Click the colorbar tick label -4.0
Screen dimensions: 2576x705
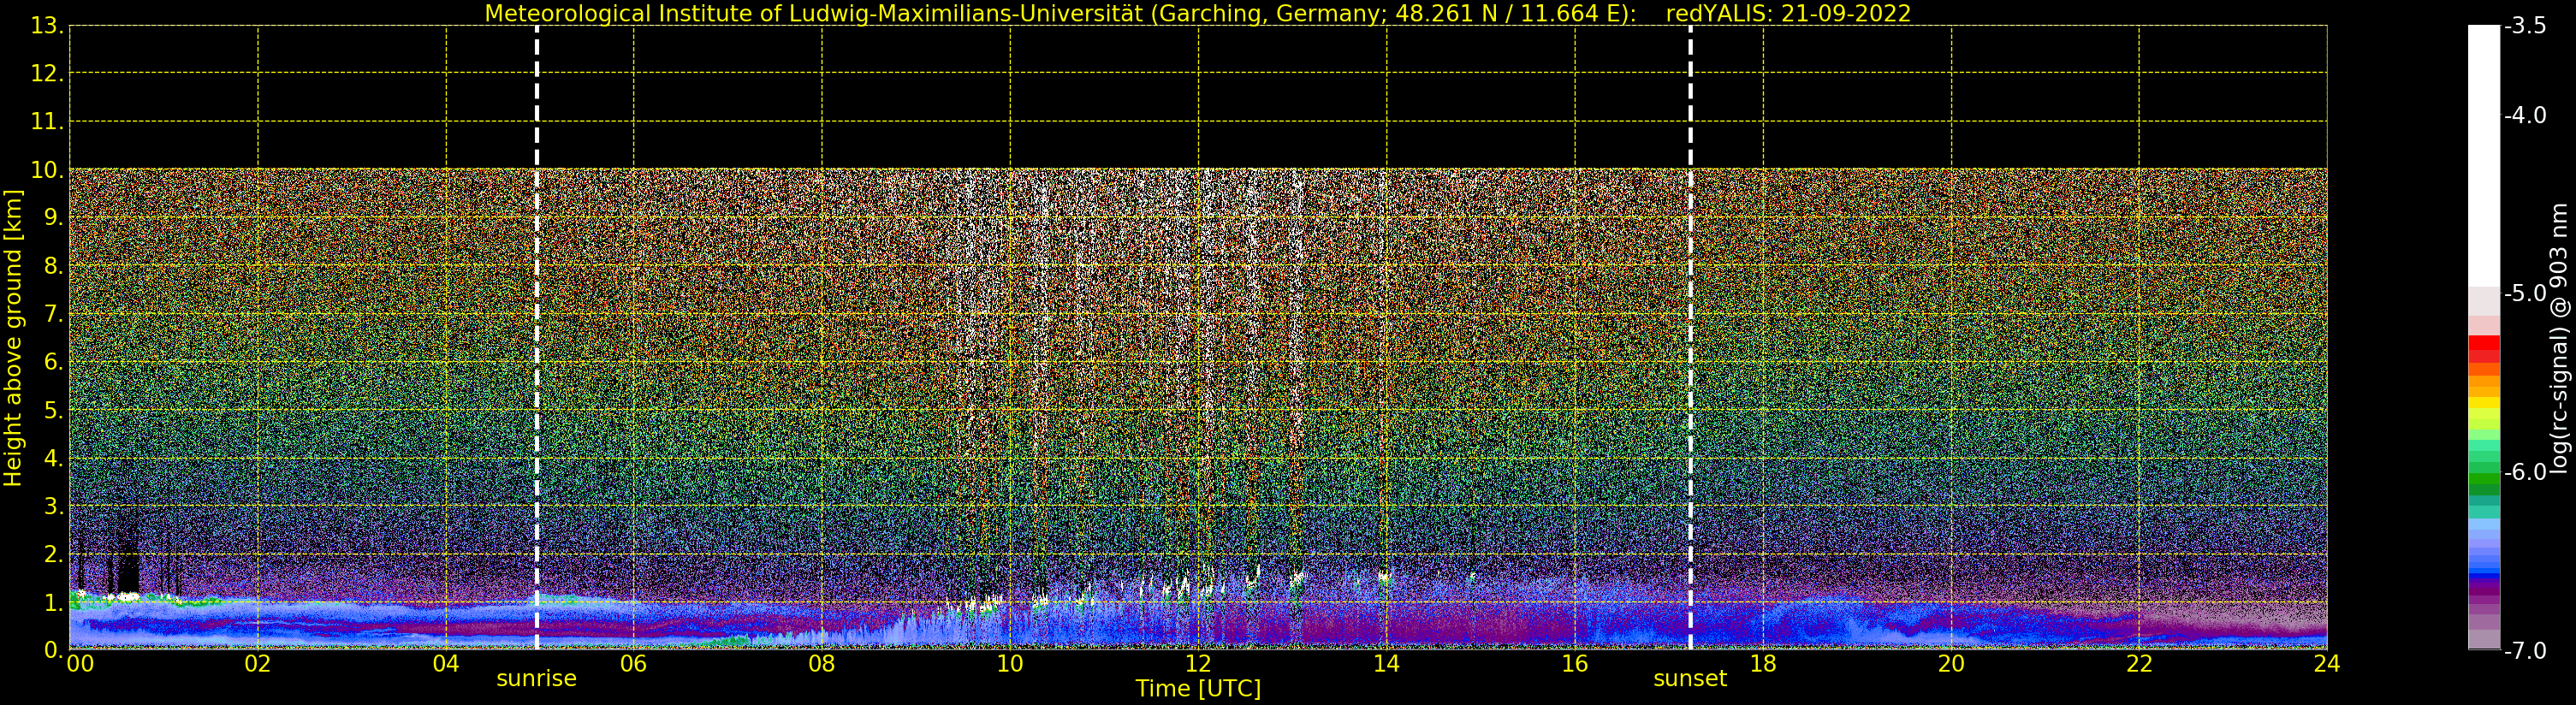[2525, 115]
